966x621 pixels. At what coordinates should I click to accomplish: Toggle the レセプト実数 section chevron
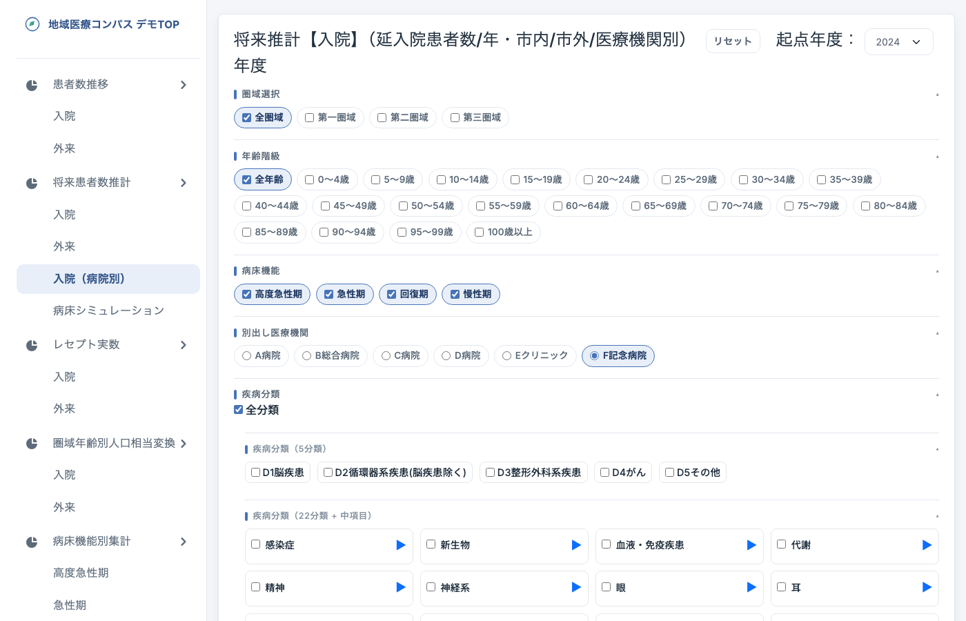pos(184,346)
